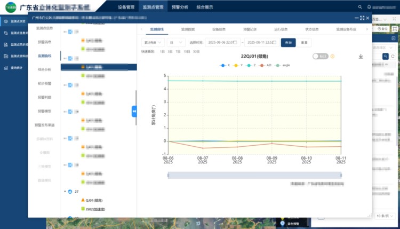Switch to the 状态信息 tab

pyautogui.click(x=312, y=29)
